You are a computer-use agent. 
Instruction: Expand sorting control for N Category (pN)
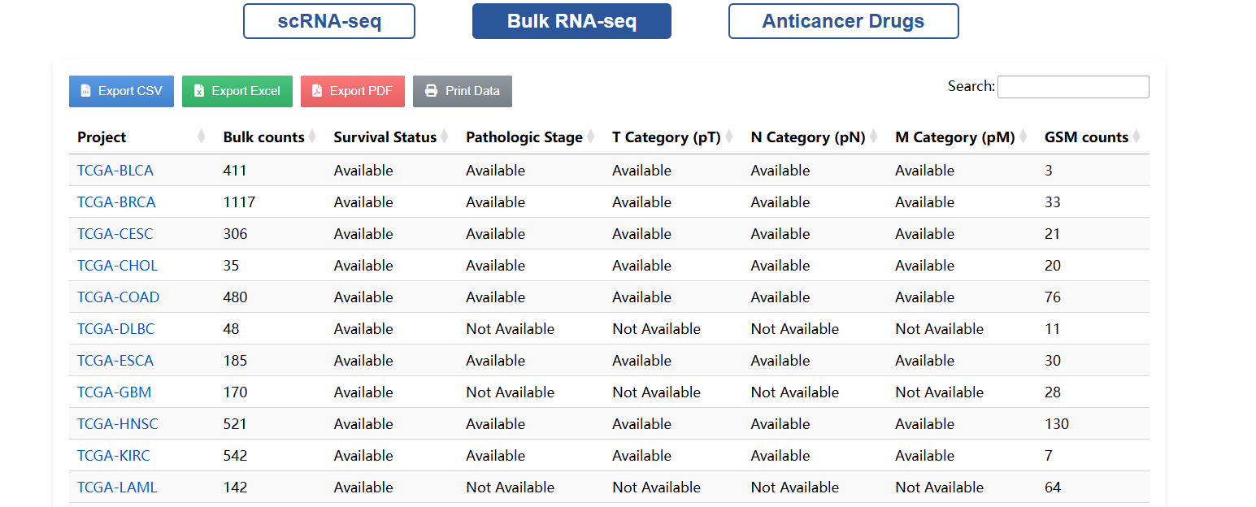coord(873,136)
